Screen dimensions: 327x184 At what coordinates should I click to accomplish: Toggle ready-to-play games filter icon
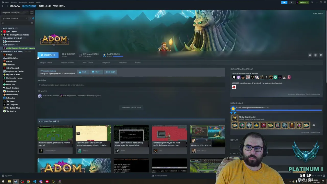pyautogui.click(x=33, y=18)
